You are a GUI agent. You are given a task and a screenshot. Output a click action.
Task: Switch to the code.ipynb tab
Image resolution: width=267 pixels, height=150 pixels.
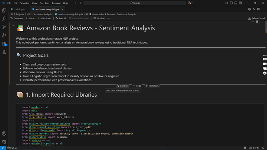[19, 9]
